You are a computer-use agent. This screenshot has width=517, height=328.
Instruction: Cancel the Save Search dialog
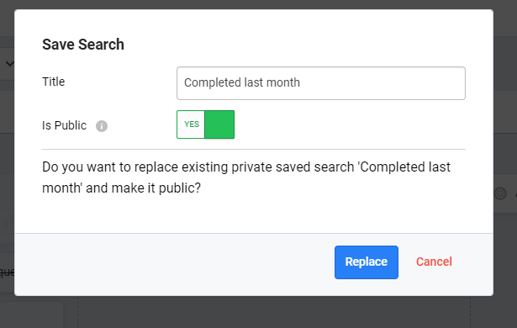point(434,262)
